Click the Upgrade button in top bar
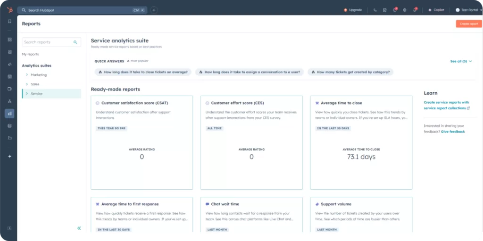 (353, 10)
